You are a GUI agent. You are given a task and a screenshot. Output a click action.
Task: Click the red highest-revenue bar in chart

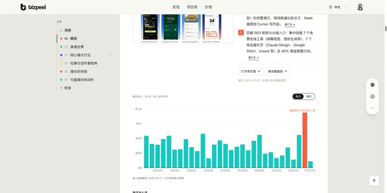(305, 140)
